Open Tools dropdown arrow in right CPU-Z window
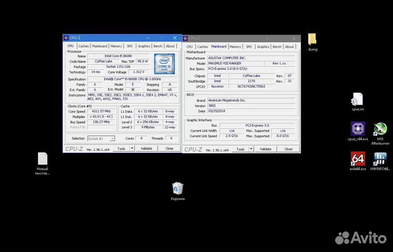This screenshot has height=252, width=393. (x=251, y=149)
